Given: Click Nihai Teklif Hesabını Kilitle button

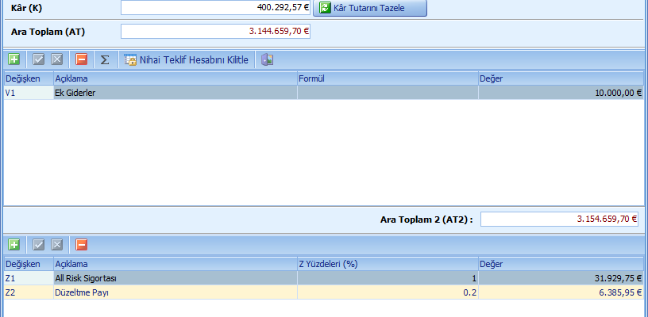Looking at the screenshot, I should (187, 59).
